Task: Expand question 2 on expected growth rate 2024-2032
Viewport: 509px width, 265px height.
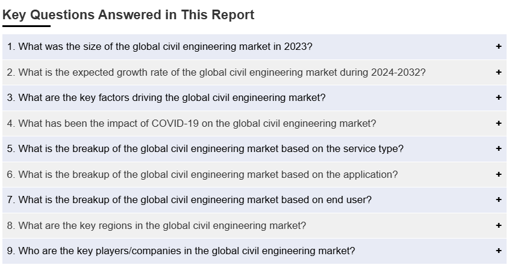Action: 216,72
